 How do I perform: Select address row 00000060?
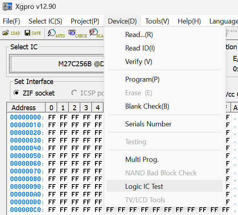[x=27, y=163]
